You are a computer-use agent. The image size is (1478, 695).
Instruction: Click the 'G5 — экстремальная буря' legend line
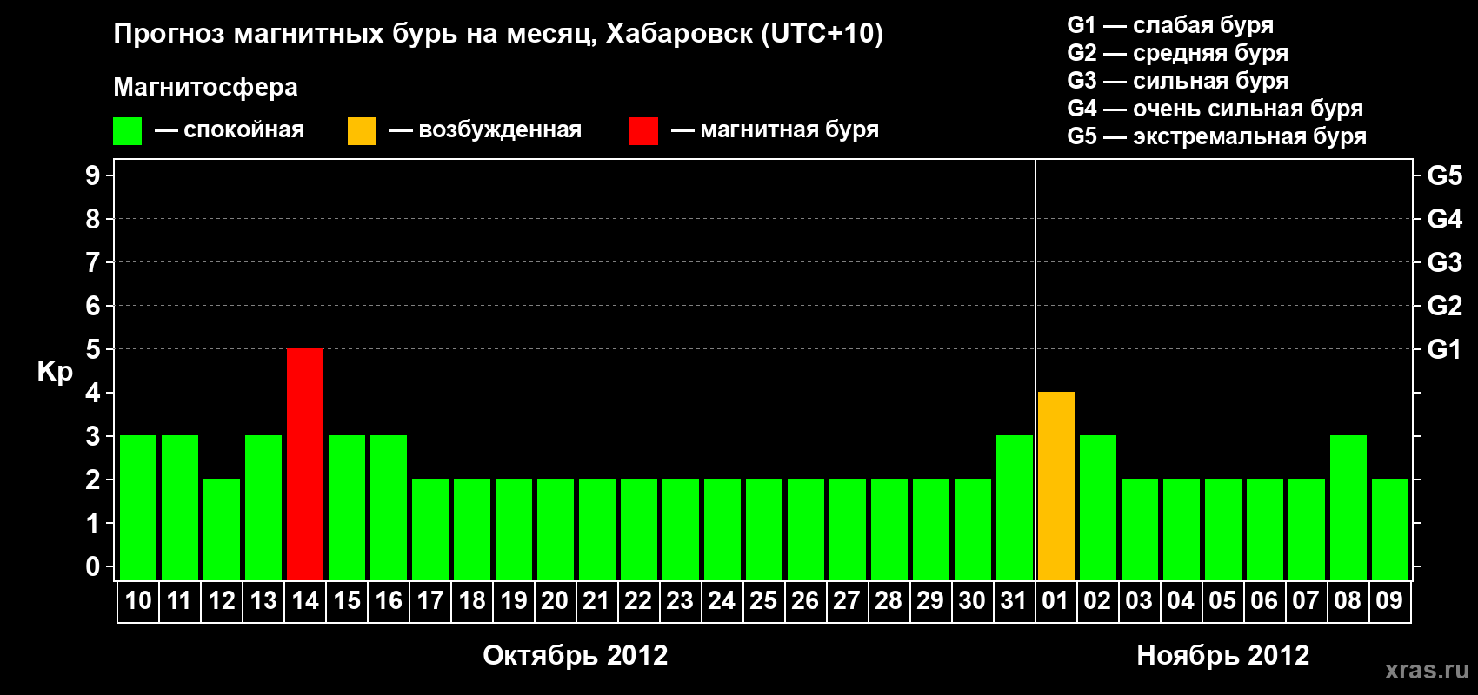(1217, 137)
